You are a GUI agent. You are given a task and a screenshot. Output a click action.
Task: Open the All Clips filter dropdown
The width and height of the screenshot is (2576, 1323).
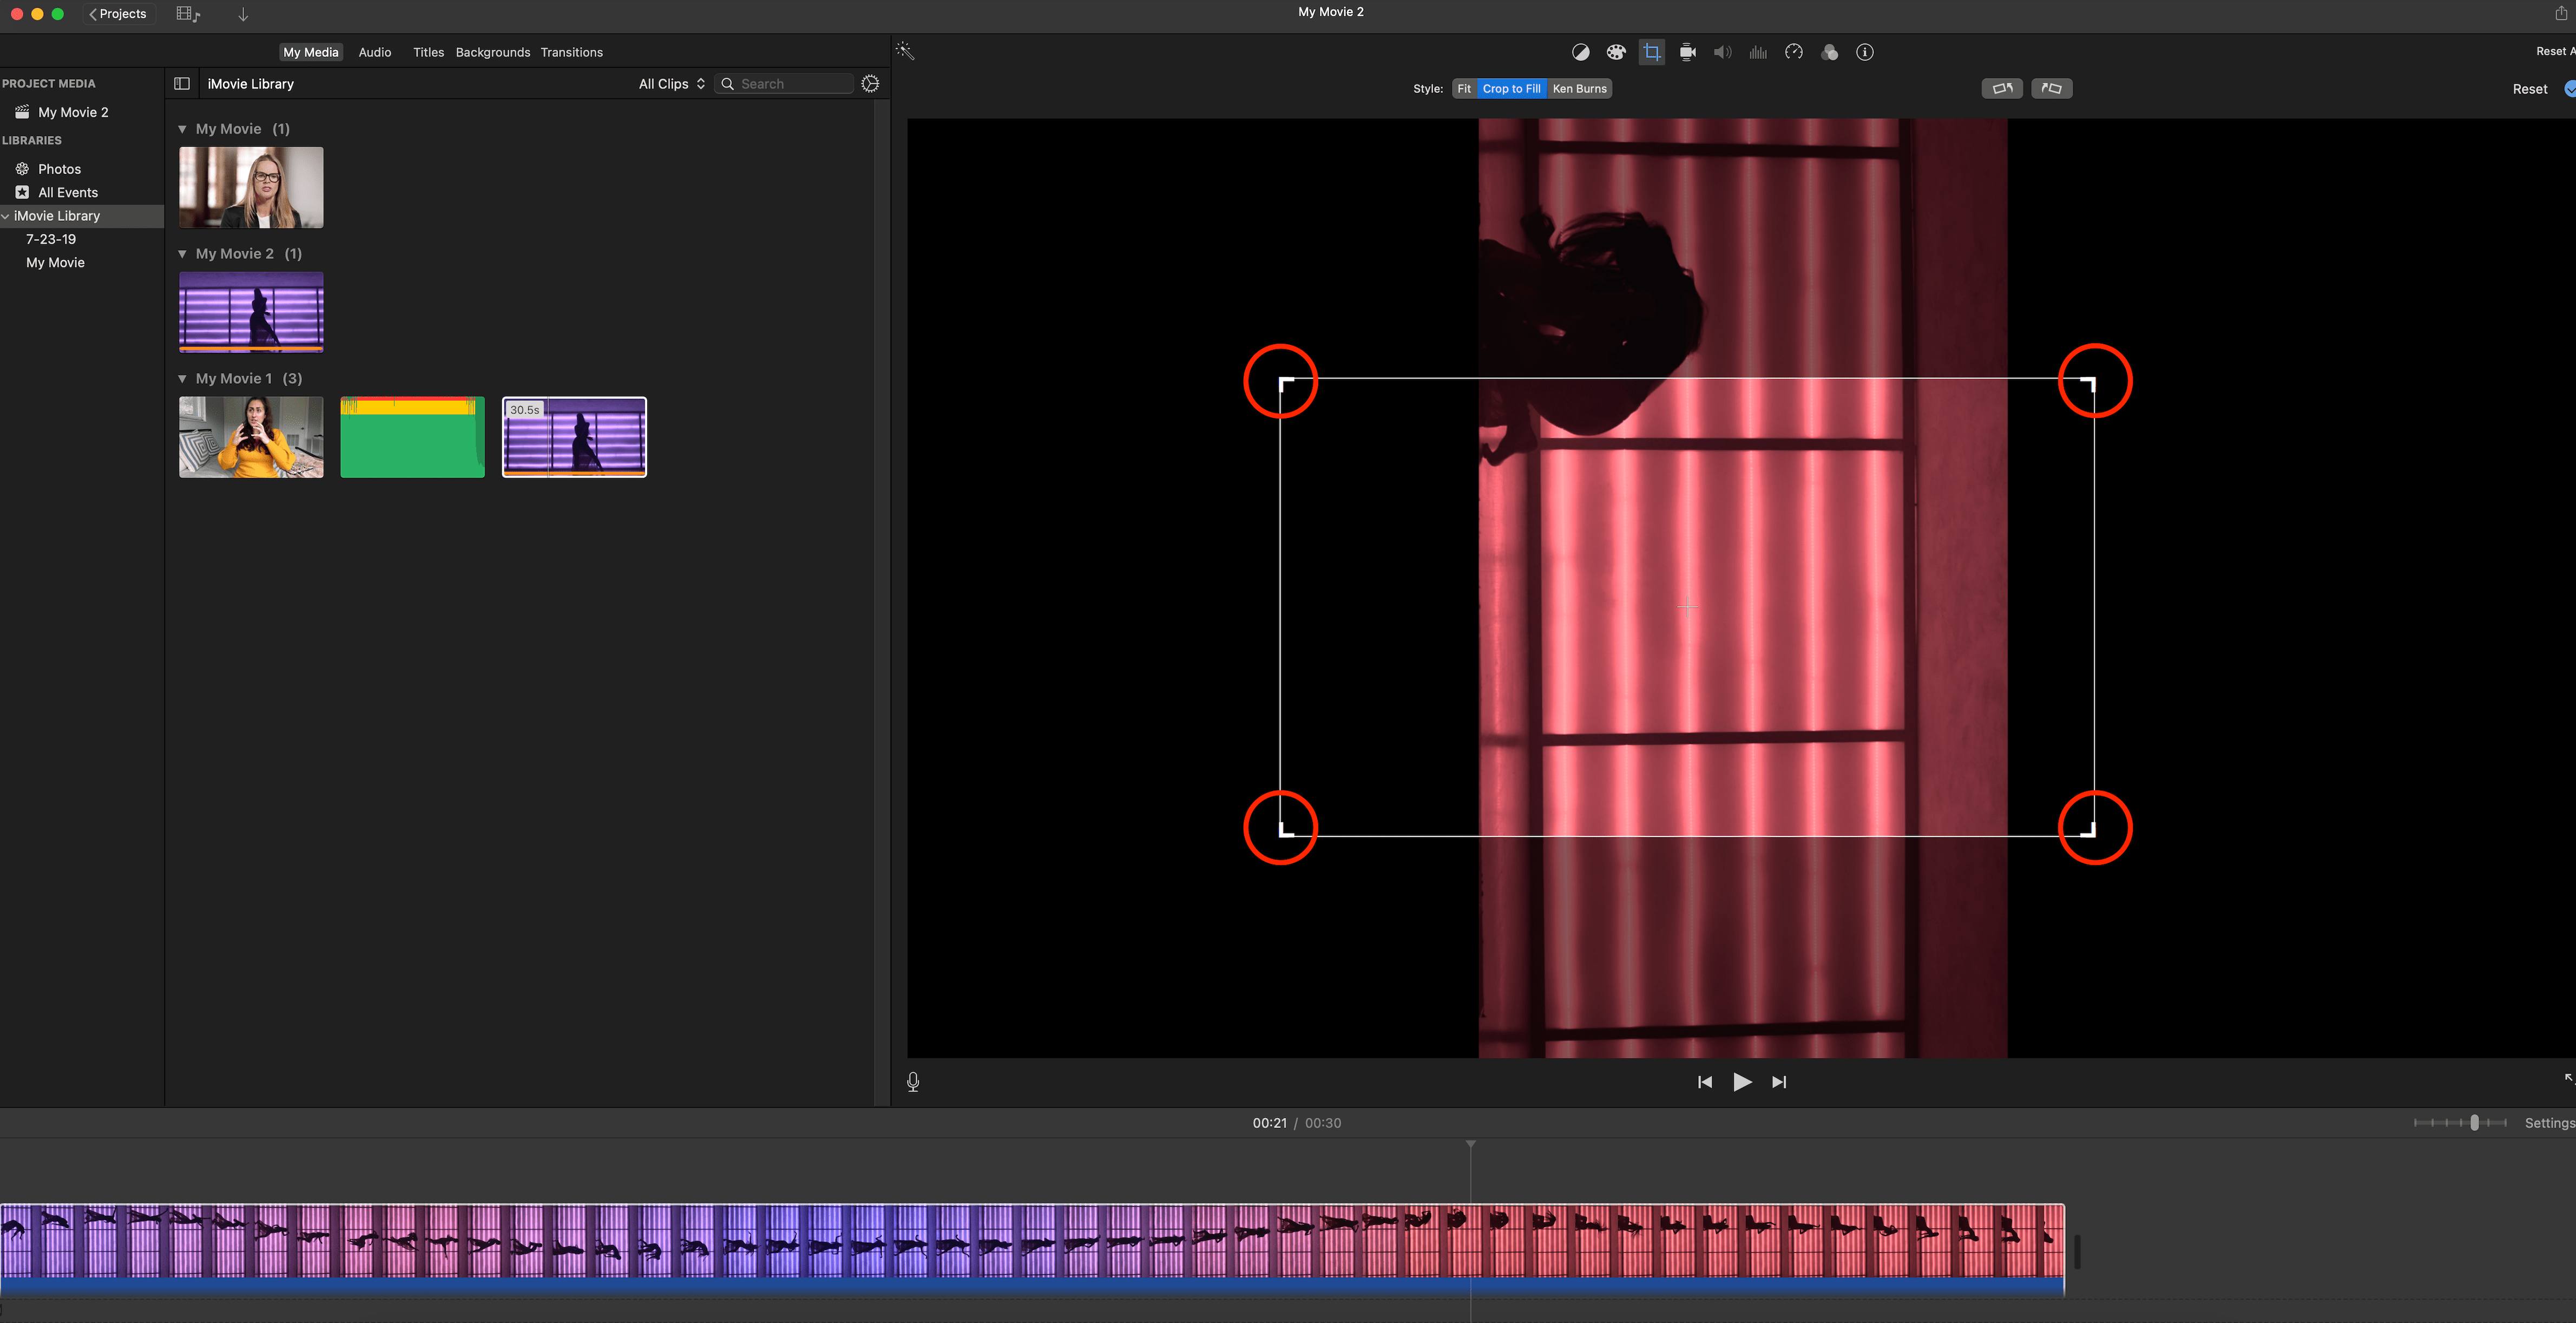coord(672,84)
